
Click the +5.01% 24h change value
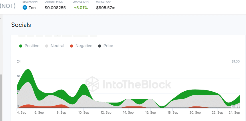click(81, 8)
